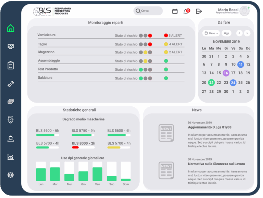Click the calendar icon in header

[175, 11]
